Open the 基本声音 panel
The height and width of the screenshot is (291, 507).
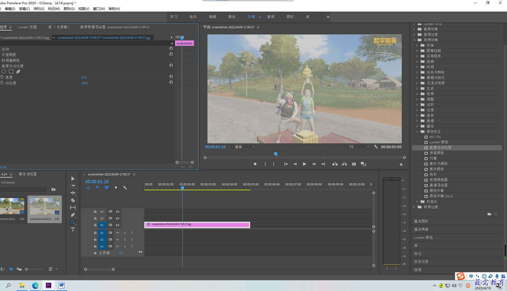421,229
